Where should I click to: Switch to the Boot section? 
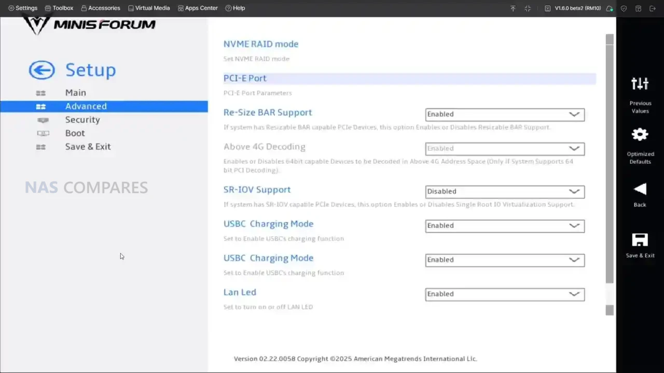point(75,133)
